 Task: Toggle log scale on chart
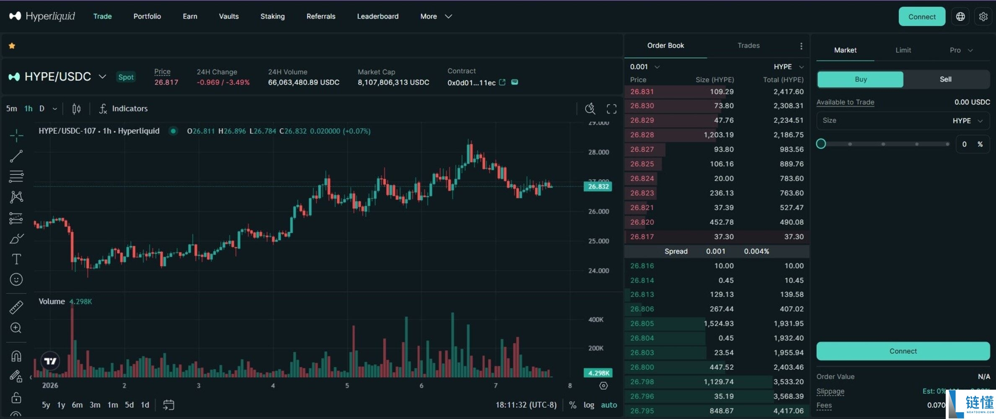(589, 405)
